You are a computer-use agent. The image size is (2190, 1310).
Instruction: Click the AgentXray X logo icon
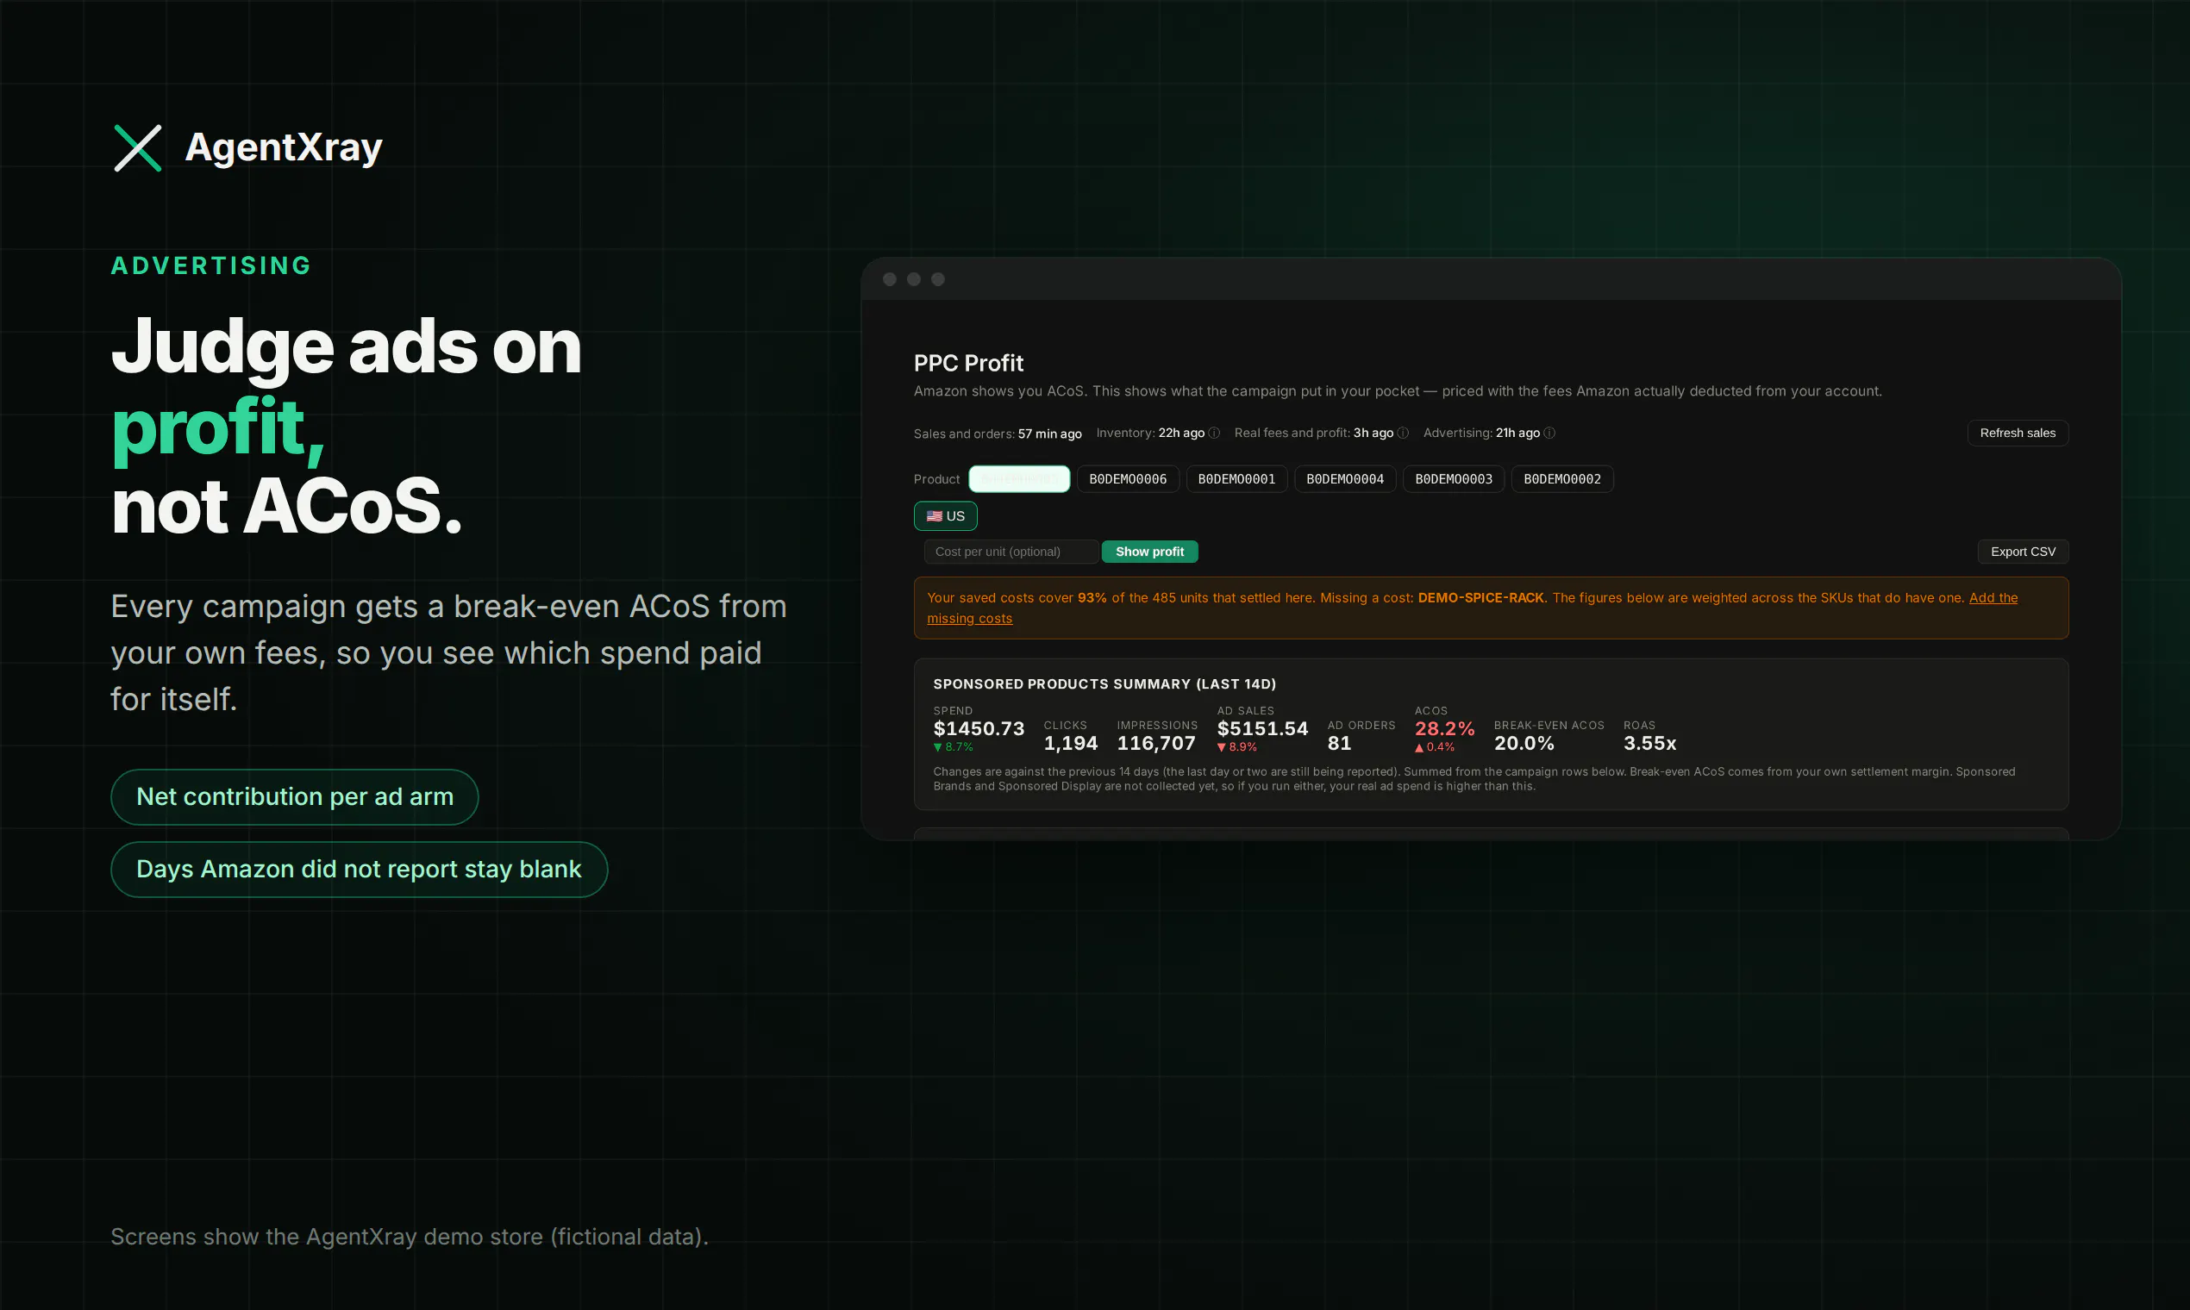[138, 147]
